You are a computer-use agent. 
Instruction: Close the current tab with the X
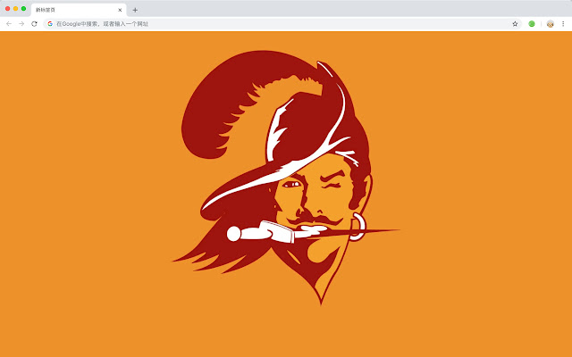click(x=120, y=10)
